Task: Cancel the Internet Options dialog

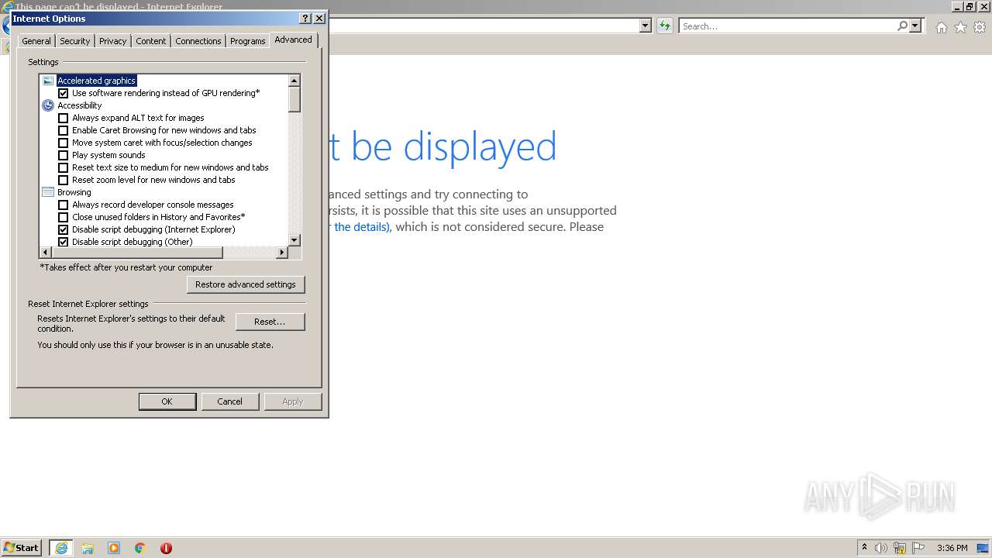Action: [x=229, y=401]
